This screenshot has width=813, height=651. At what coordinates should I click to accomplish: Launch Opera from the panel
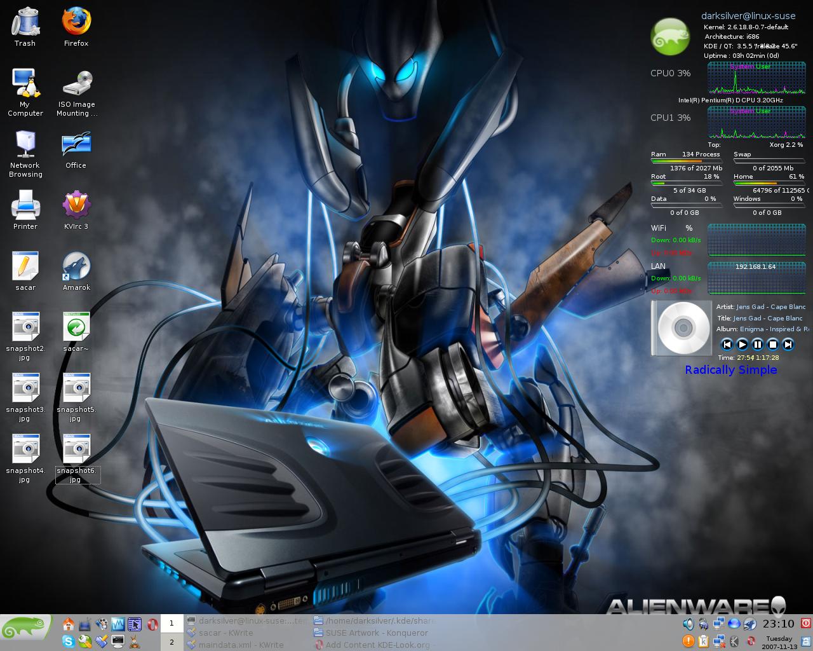click(x=152, y=624)
